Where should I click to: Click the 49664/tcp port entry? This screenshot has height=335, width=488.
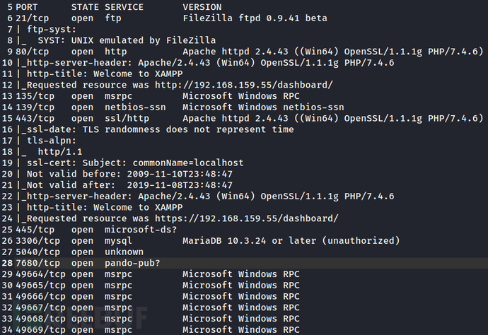click(40, 274)
